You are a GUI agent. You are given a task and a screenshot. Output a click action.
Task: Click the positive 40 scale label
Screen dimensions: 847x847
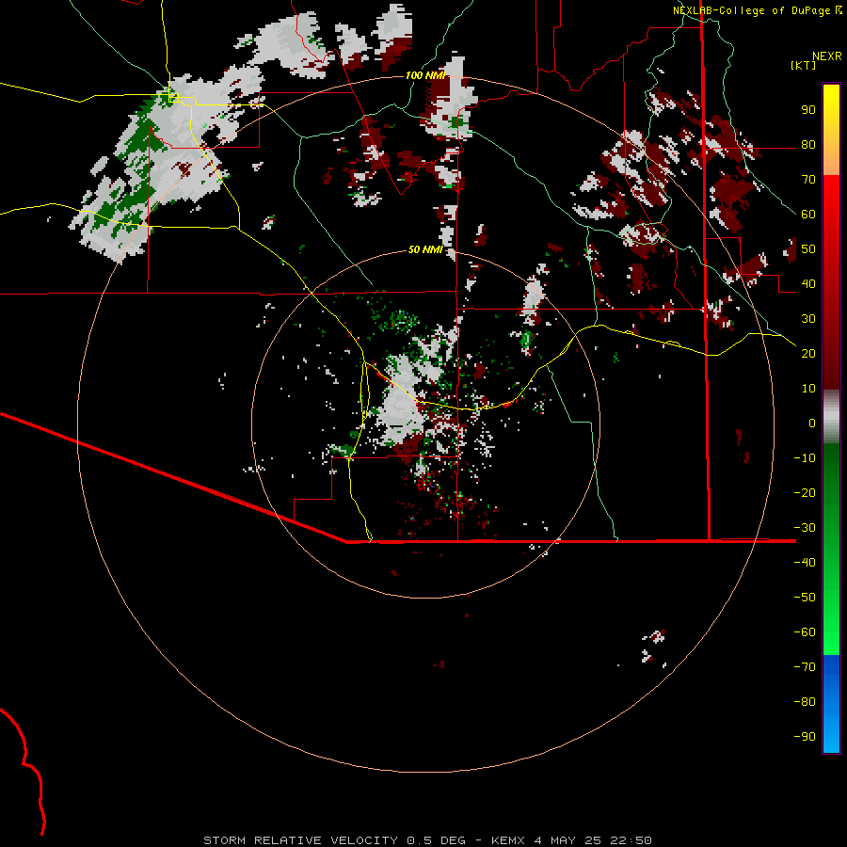[x=808, y=284]
